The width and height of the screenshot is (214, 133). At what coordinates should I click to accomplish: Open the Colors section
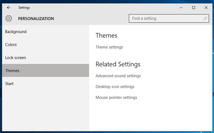[46, 44]
